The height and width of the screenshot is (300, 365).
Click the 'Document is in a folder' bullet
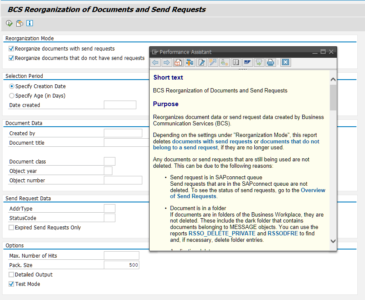click(198, 208)
